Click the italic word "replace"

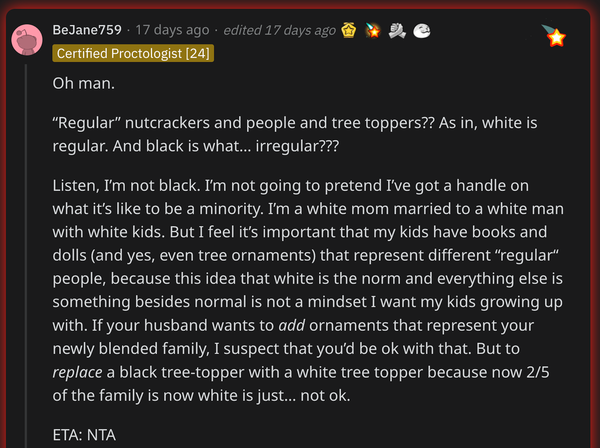coord(77,373)
